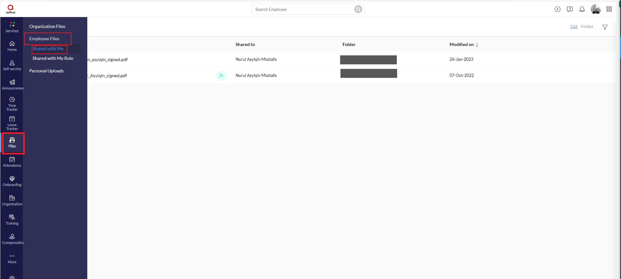Open file n_asyiqin_signed.pdf
The image size is (621, 279).
pyautogui.click(x=108, y=60)
